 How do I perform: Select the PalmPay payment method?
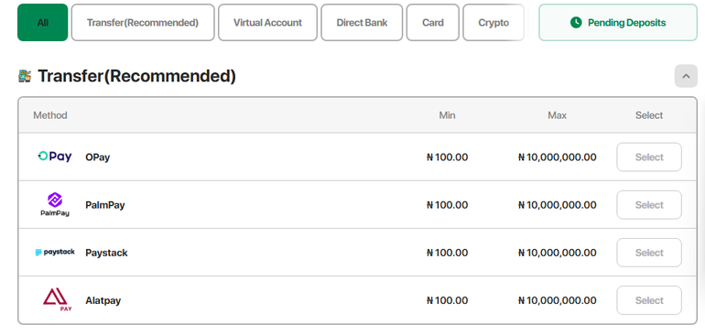pyautogui.click(x=649, y=205)
